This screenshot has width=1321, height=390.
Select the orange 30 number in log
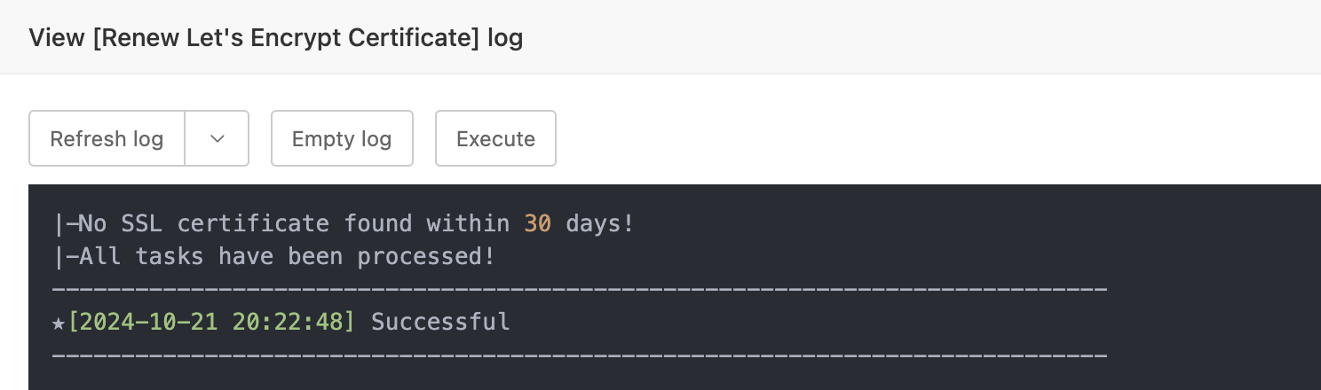click(537, 223)
